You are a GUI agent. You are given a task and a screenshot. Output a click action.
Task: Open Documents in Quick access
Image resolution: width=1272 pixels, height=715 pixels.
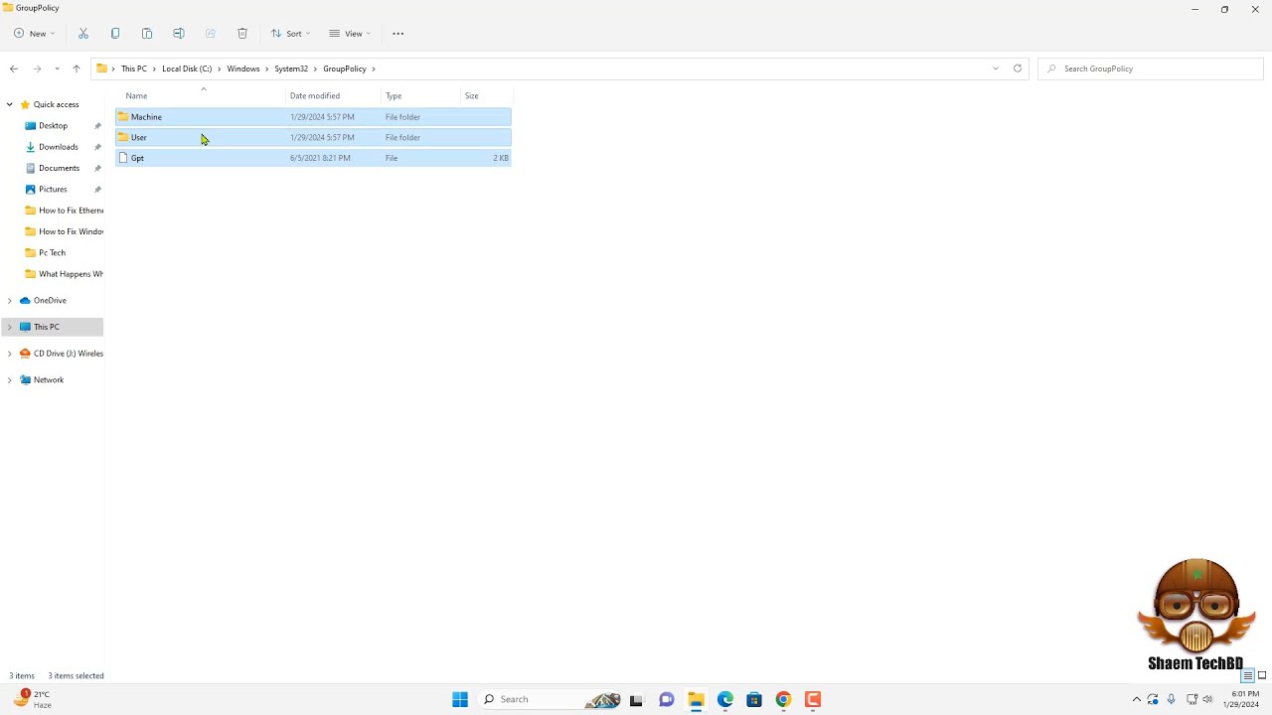59,168
